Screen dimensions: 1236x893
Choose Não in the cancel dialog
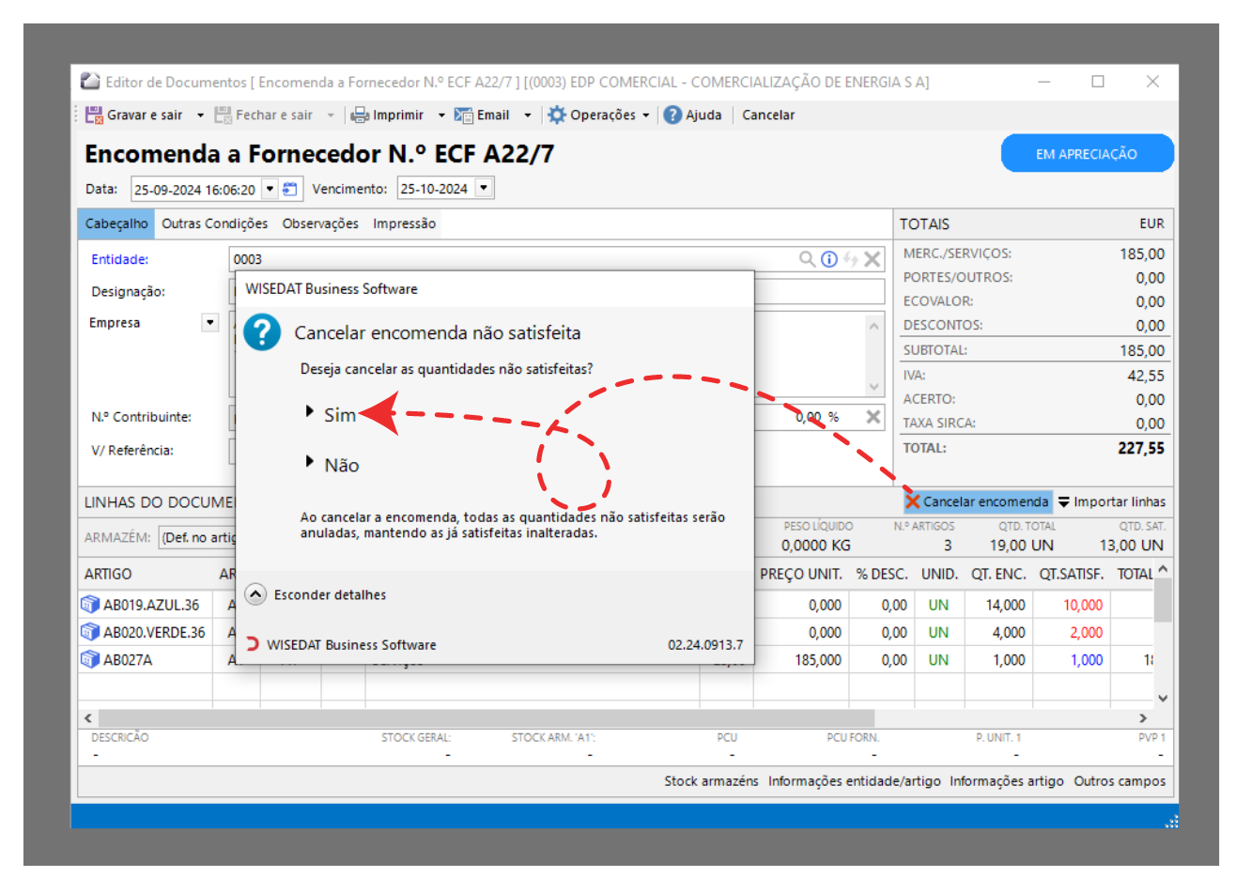[x=341, y=466]
